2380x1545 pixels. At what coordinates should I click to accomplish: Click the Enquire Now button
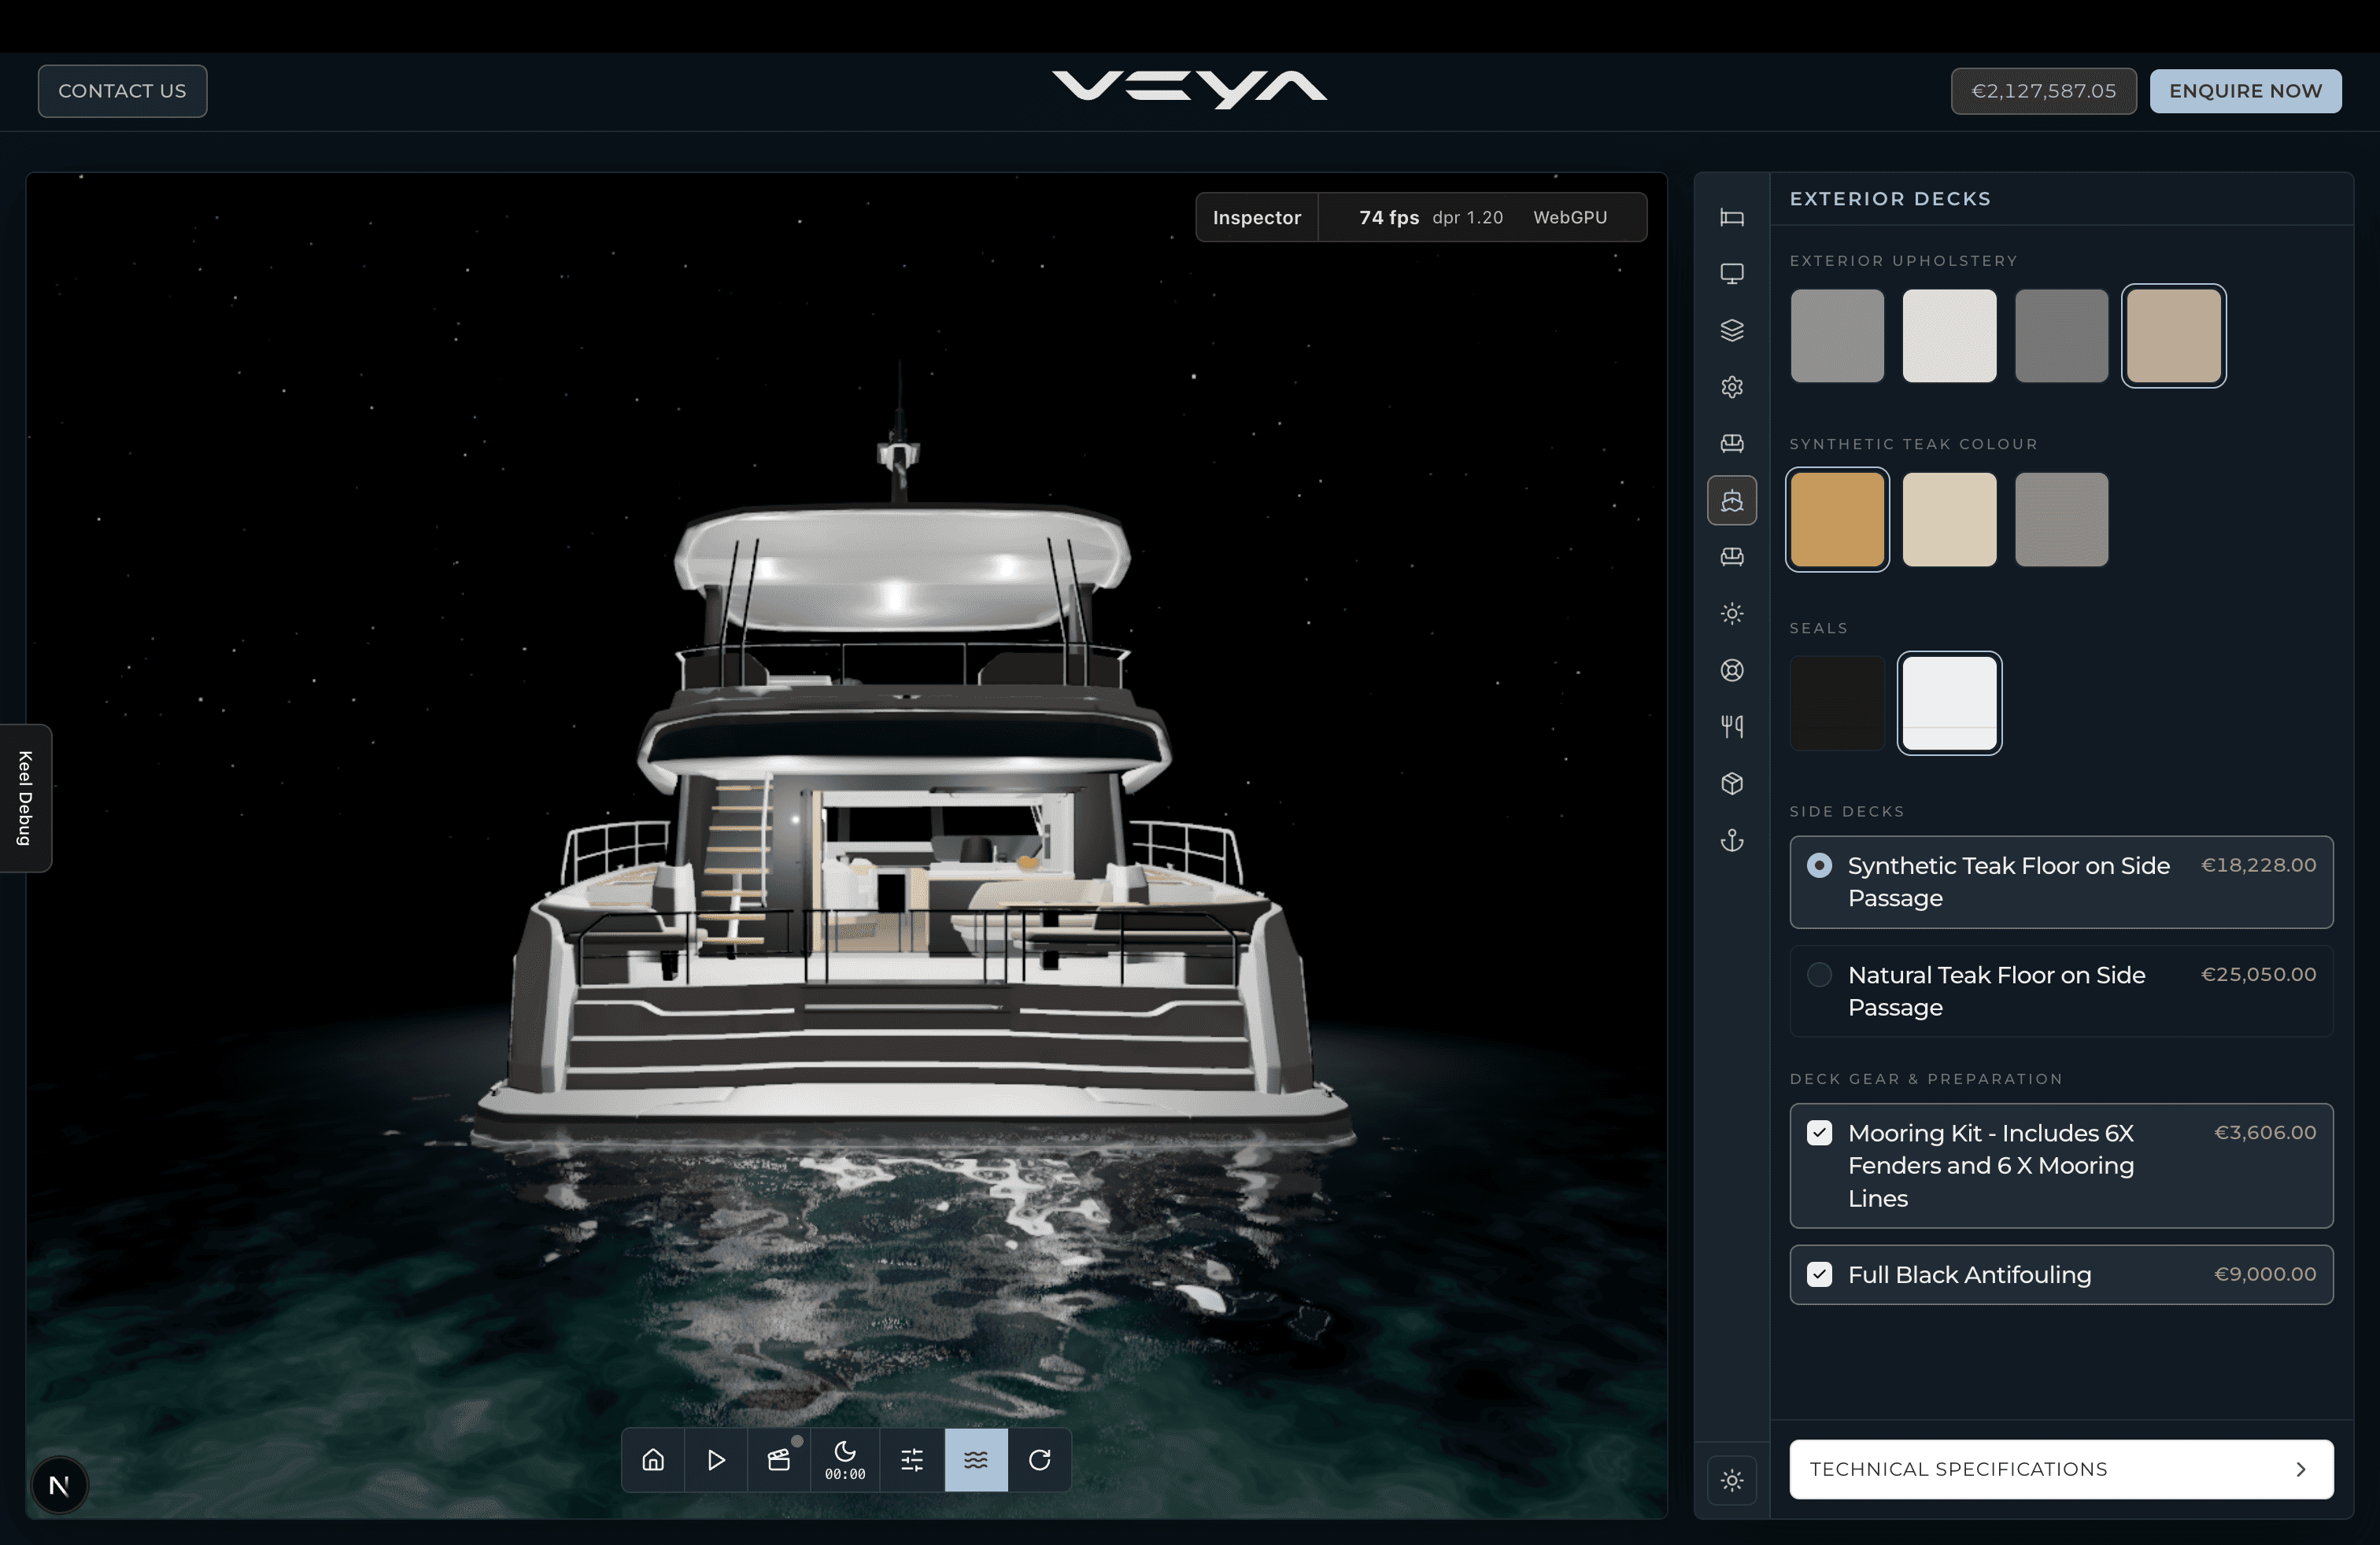[2245, 91]
